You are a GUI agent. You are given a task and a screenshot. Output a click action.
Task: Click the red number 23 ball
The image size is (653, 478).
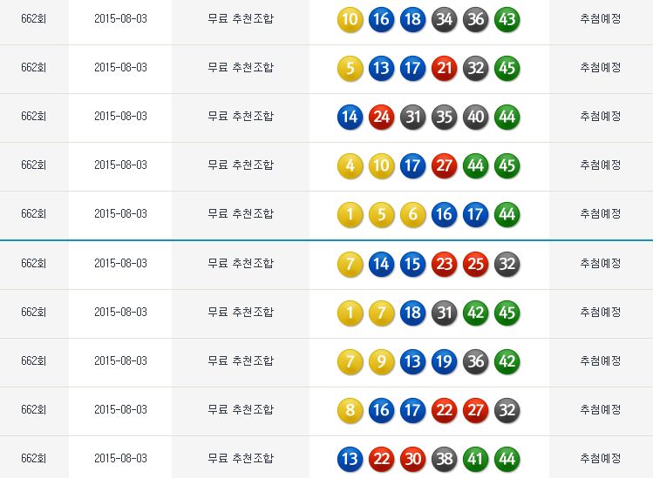coord(444,264)
